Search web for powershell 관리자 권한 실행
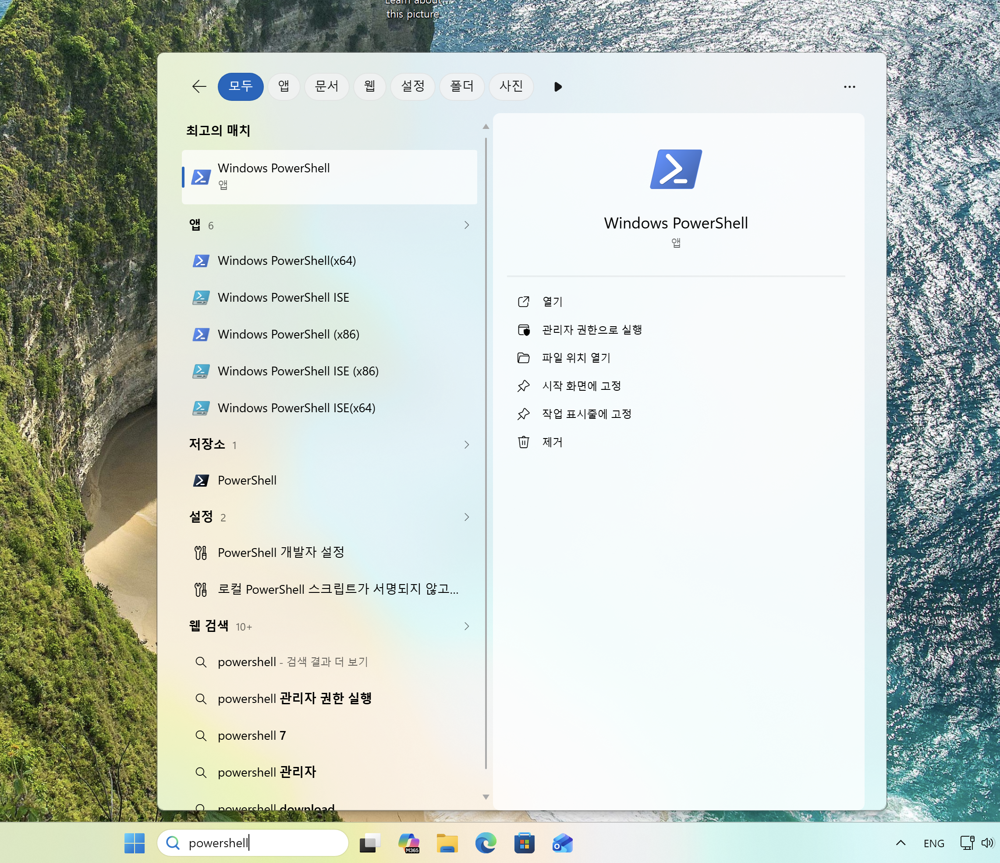The image size is (1000, 863). tap(330, 698)
